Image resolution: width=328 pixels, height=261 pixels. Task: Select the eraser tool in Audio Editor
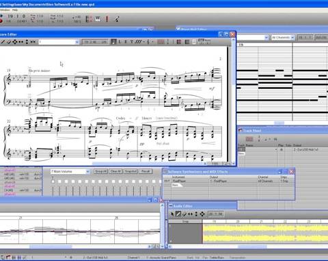point(184,214)
